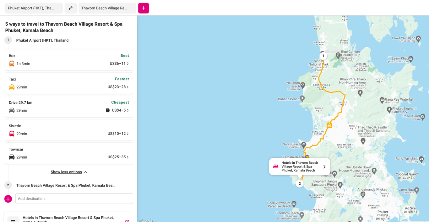Click the Best label on Bus card
This screenshot has height=222, width=429.
[125, 56]
